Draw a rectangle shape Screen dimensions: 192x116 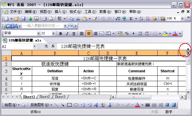pos(69,105)
